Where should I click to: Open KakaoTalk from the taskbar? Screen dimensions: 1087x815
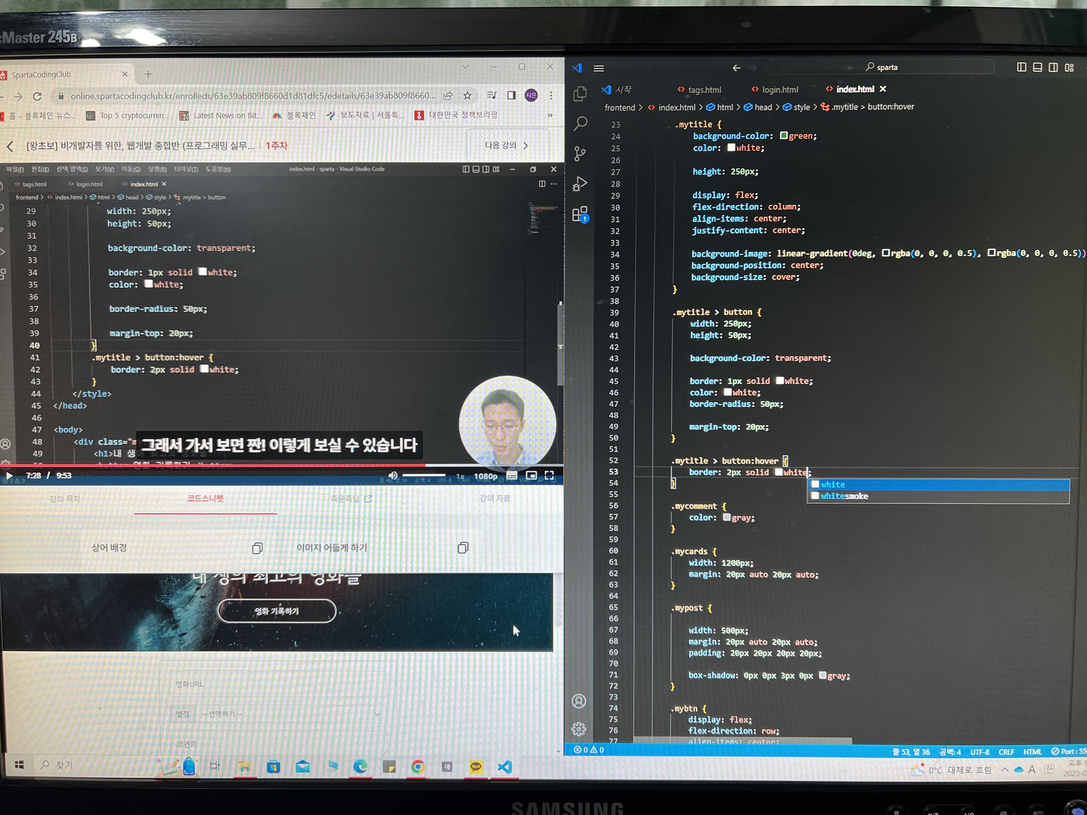(476, 767)
